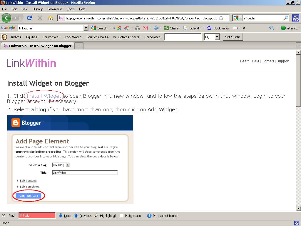Viewport: 301px width, 226px height.
Task: Click inside the stock symbol input field
Action: click(x=183, y=37)
